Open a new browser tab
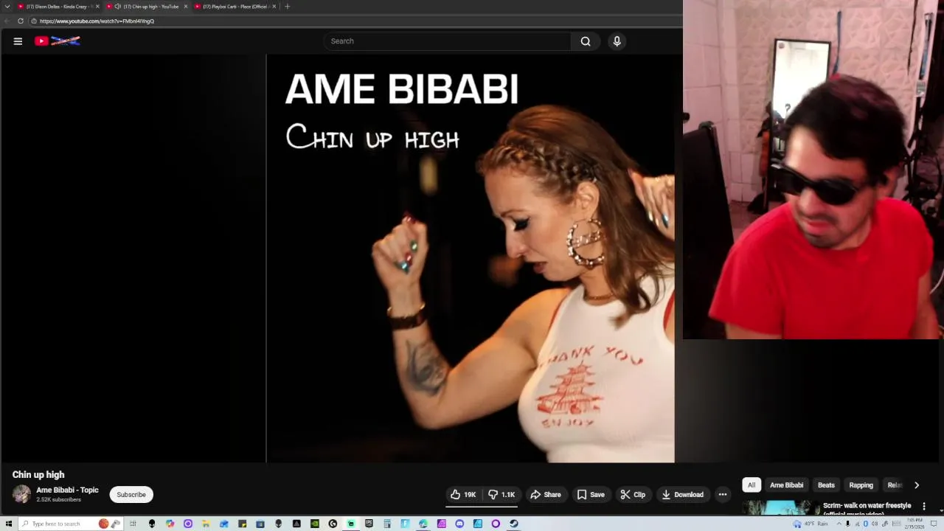 288,7
